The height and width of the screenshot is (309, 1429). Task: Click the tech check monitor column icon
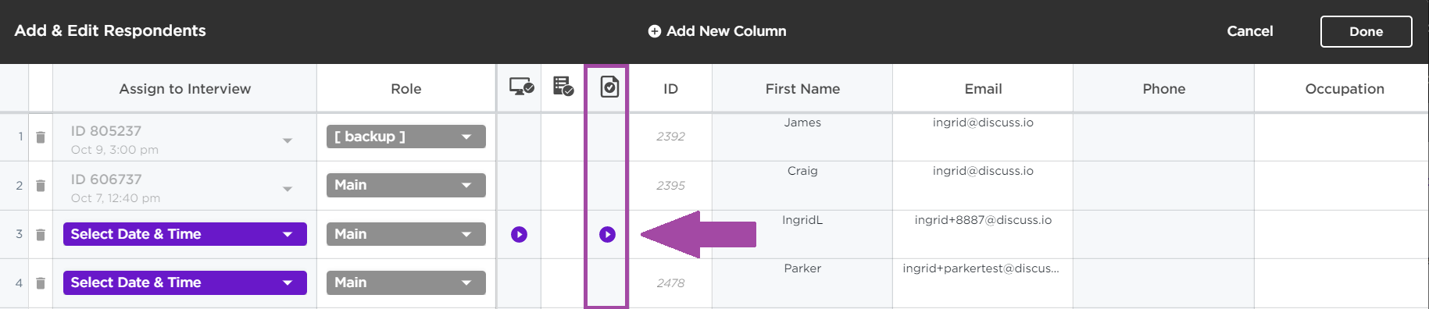pos(521,87)
